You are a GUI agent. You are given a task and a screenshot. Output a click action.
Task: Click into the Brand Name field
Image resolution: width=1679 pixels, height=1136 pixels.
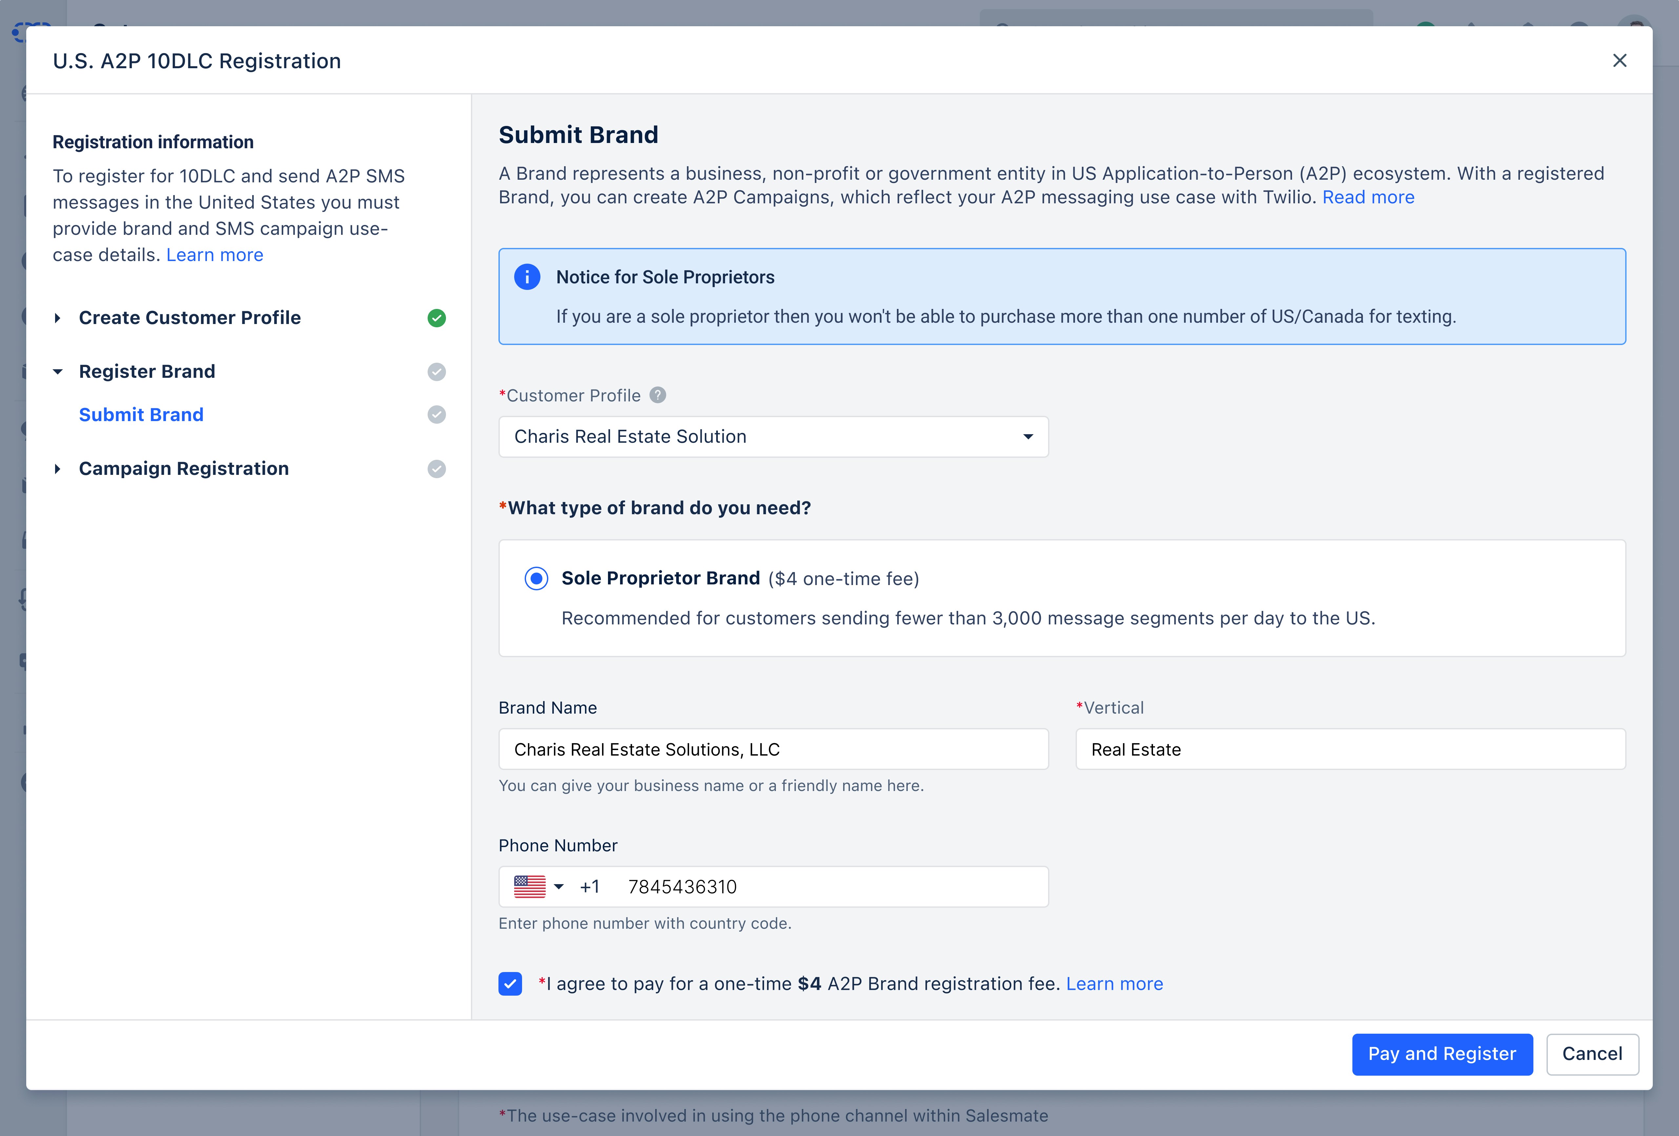point(773,749)
